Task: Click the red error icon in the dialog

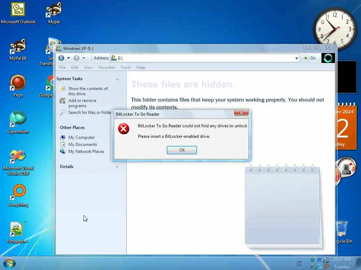Action: click(x=124, y=129)
